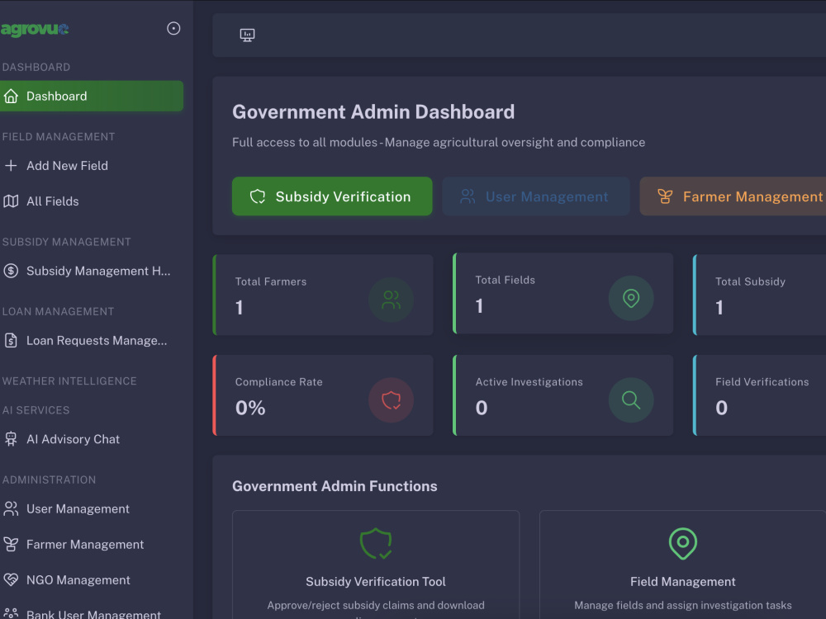Screen dimensions: 826x619
Task: Open the Field Management function card title
Action: (683, 582)
